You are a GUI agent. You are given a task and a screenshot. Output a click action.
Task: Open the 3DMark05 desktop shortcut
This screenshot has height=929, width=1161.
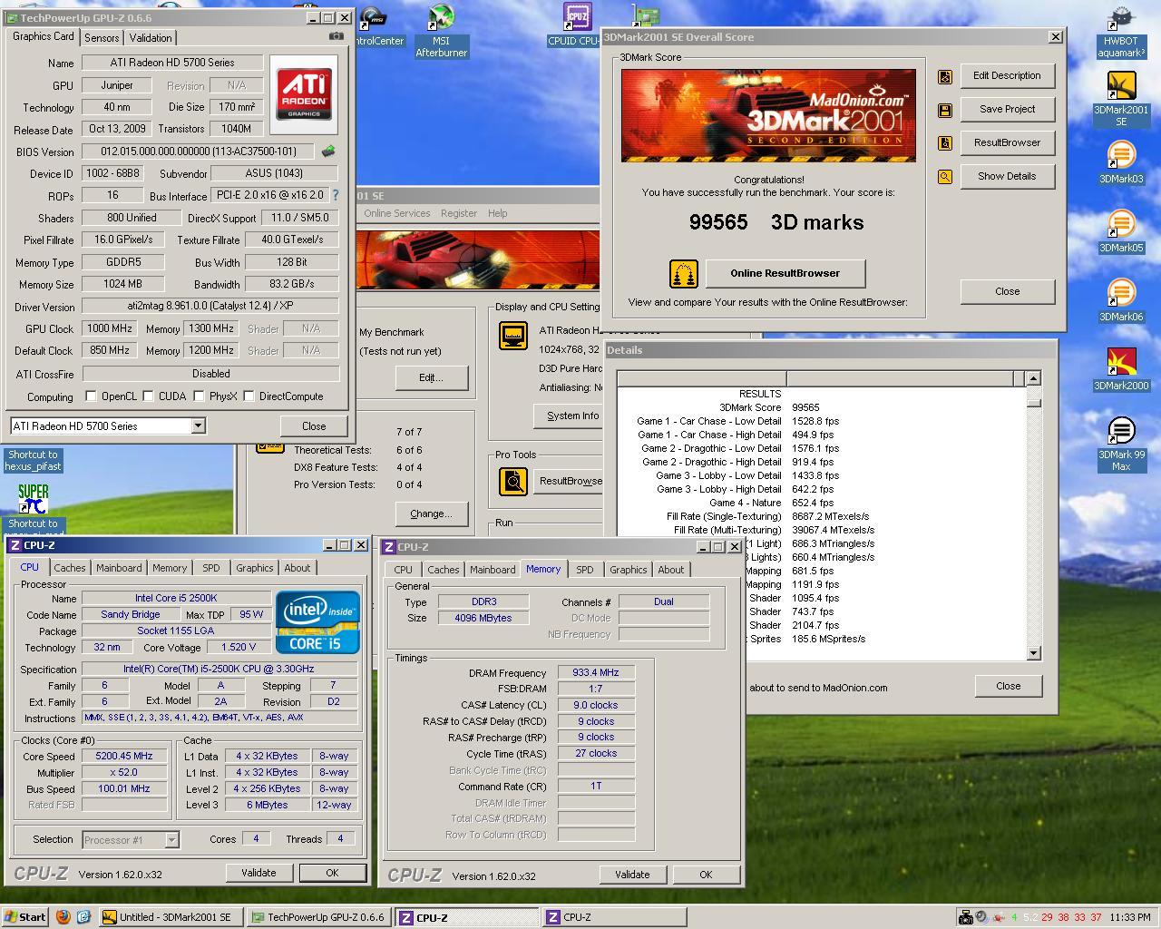coord(1121,231)
